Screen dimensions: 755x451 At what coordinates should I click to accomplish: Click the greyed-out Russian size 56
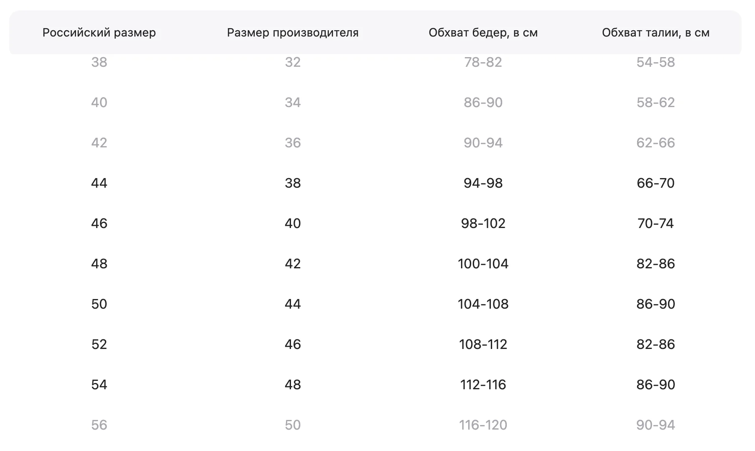(99, 425)
